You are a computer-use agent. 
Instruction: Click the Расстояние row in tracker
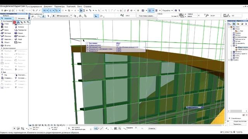click(115, 43)
